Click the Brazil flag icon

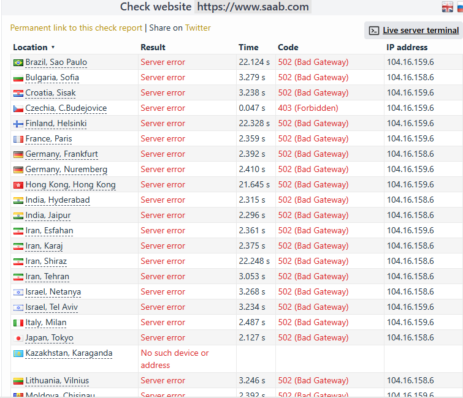[18, 62]
